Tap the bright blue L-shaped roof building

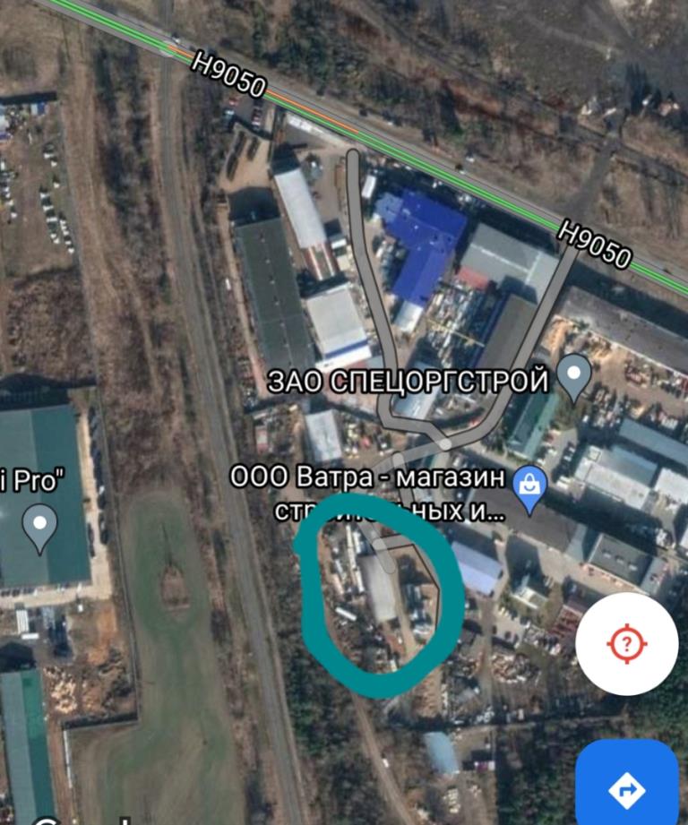pos(422,243)
